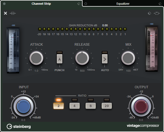Select ratio 2 button

(58, 106)
